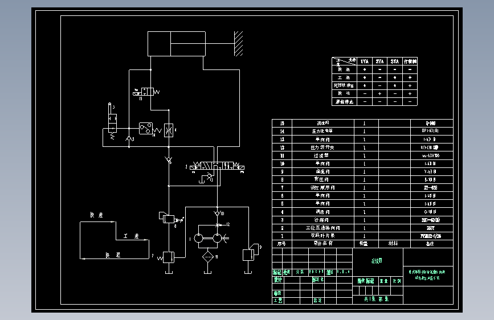Select check valve symbol labeled 10
Viewport: 494px width, 320px height.
pyautogui.click(x=217, y=214)
